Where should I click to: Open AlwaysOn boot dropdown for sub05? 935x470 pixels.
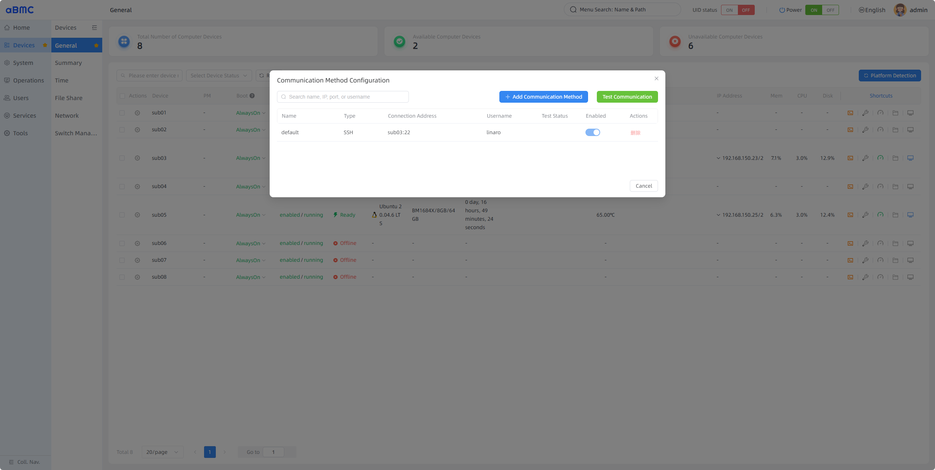[x=251, y=215]
